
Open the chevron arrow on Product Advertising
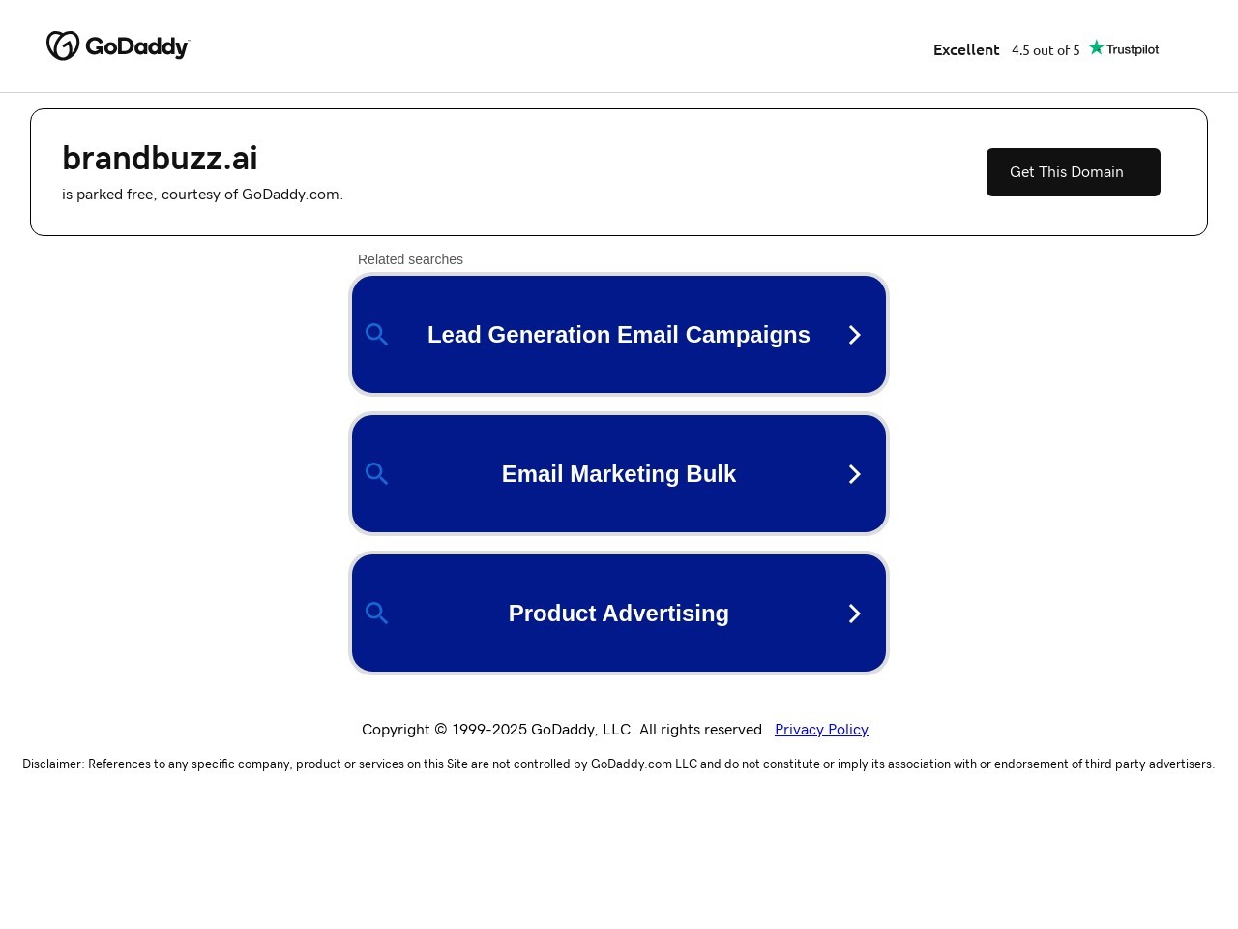tap(854, 614)
